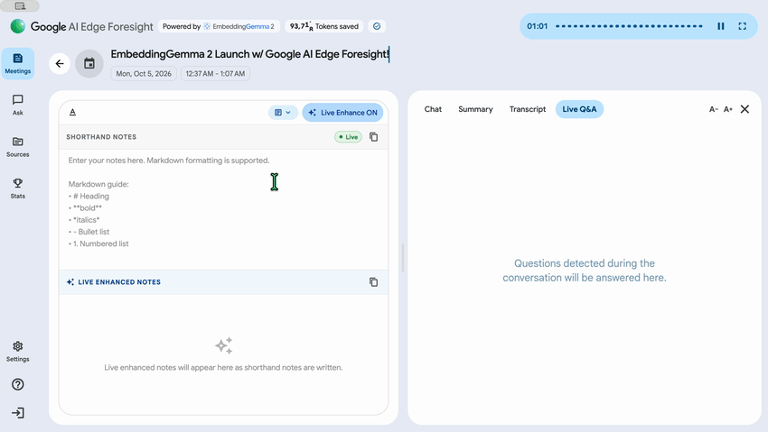This screenshot has width=768, height=432.
Task: Select the Live Q&A tab
Action: point(579,109)
